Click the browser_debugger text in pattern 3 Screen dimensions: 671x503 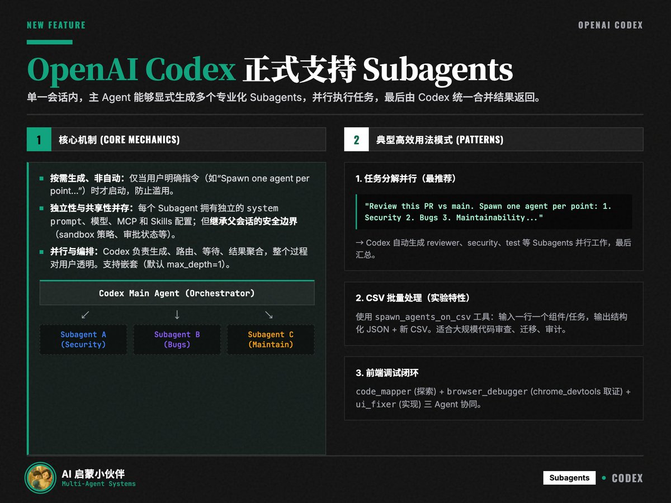pos(487,392)
